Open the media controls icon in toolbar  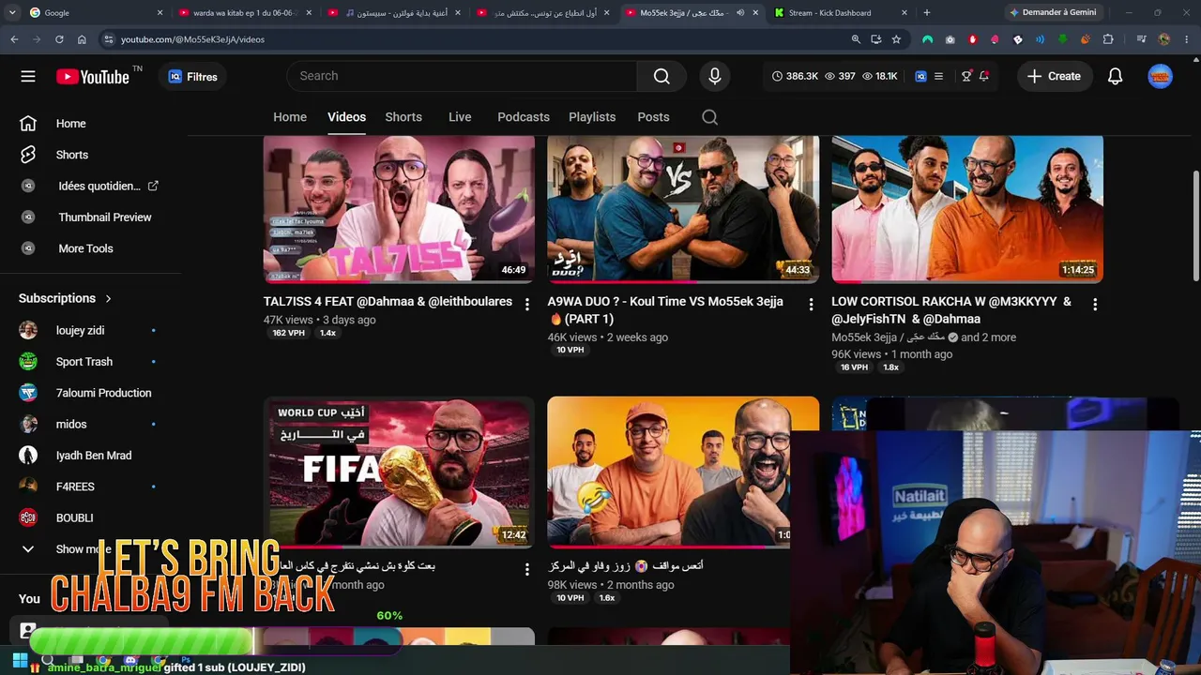(1141, 39)
